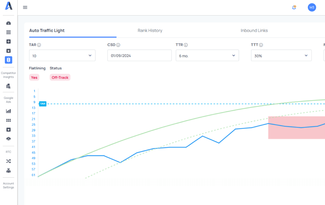The height and width of the screenshot is (205, 325).
Task: Show info tooltip for TTR
Action: [x=186, y=45]
